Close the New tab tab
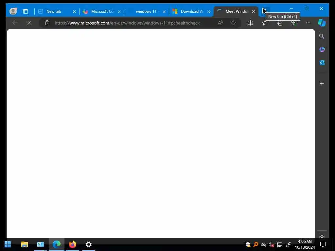This screenshot has width=335, height=251. tap(74, 11)
